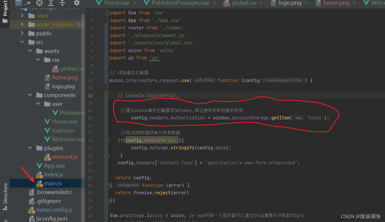The width and height of the screenshot is (385, 222).
Task: Collapse the src folder
Action: click(22, 42)
